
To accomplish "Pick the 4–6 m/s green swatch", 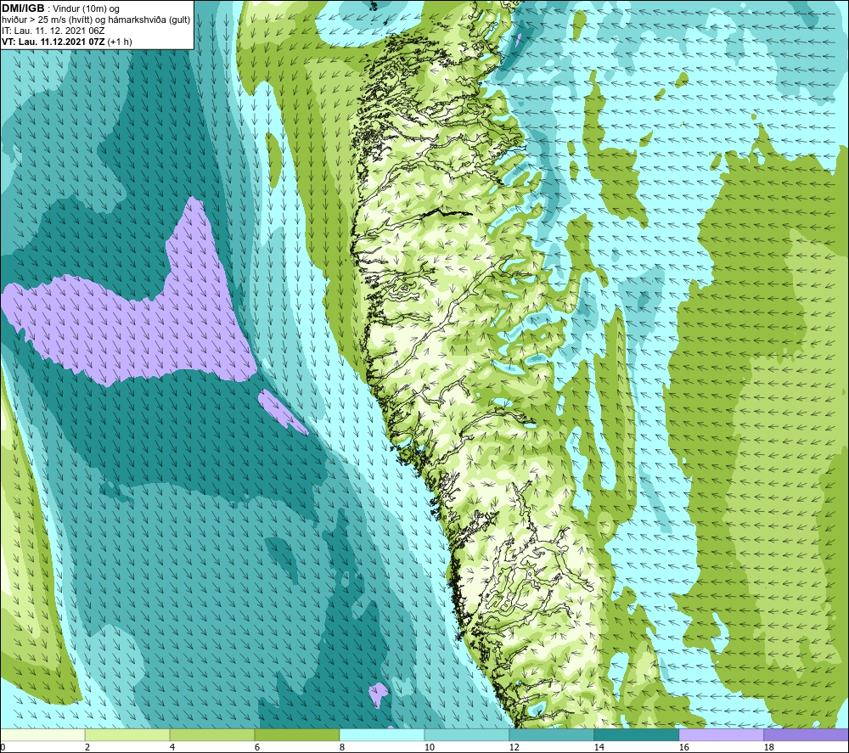I will click(212, 735).
